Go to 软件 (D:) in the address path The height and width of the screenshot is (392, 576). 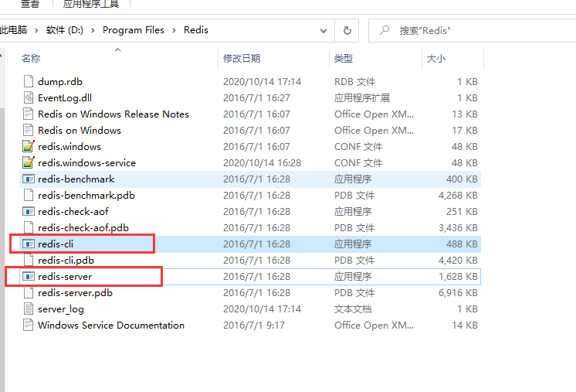tap(65, 30)
